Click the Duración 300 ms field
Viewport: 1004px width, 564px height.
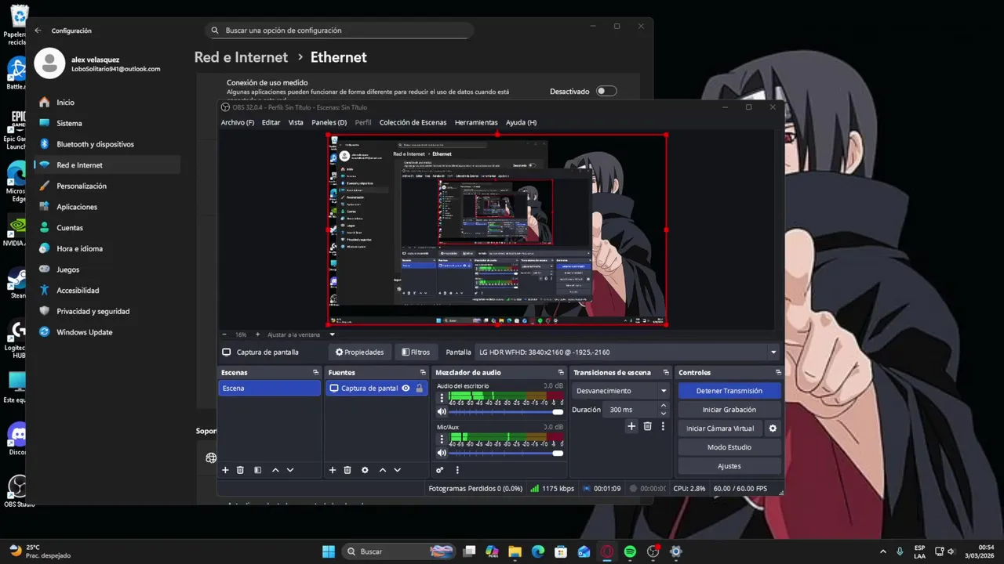pyautogui.click(x=631, y=410)
